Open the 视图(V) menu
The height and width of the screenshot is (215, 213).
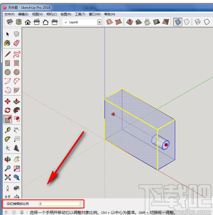pyautogui.click(x=38, y=14)
